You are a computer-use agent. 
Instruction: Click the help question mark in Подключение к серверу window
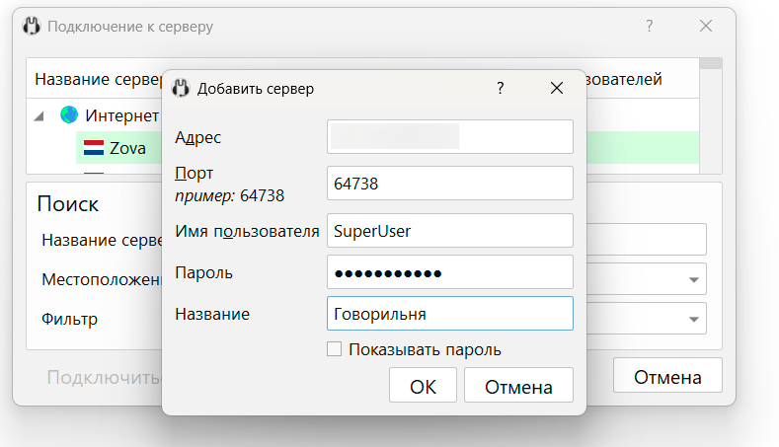click(649, 27)
